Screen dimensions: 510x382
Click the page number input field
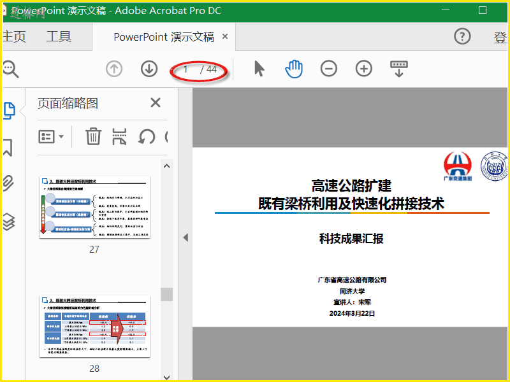pos(186,69)
